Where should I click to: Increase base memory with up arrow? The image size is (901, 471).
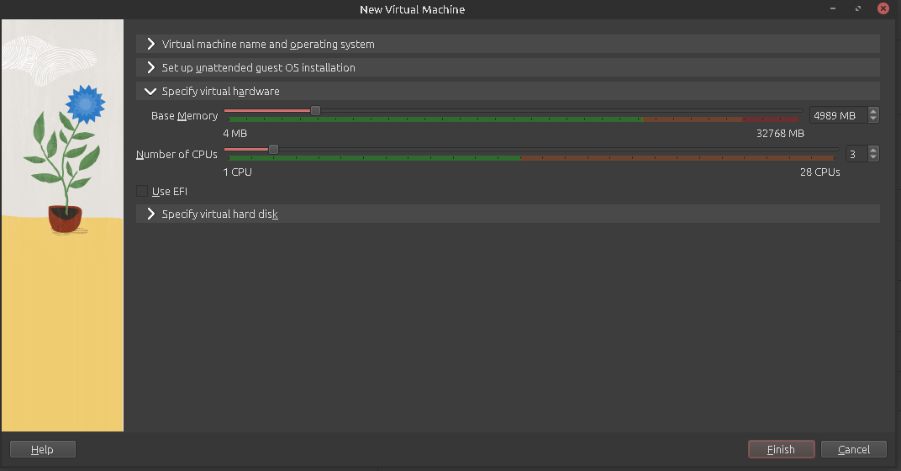[873, 112]
